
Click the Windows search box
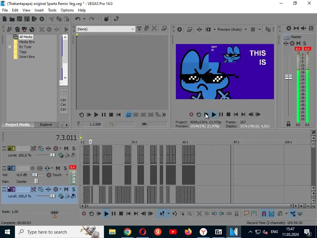click(x=59, y=232)
